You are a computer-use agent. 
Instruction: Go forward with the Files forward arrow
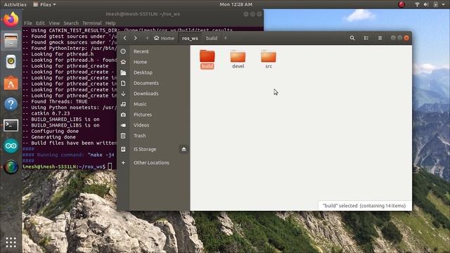click(136, 38)
